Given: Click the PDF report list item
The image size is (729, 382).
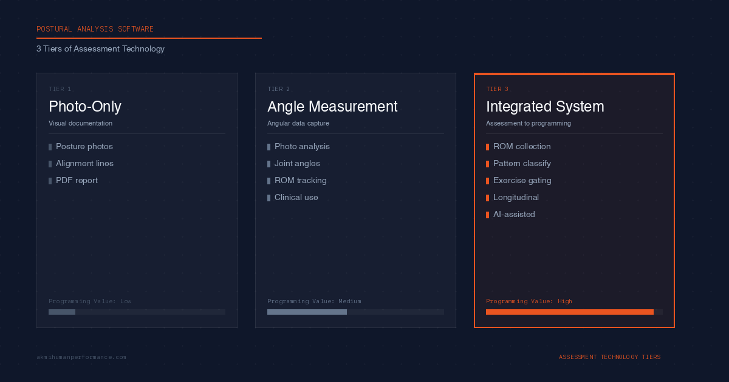Looking at the screenshot, I should point(73,181).
